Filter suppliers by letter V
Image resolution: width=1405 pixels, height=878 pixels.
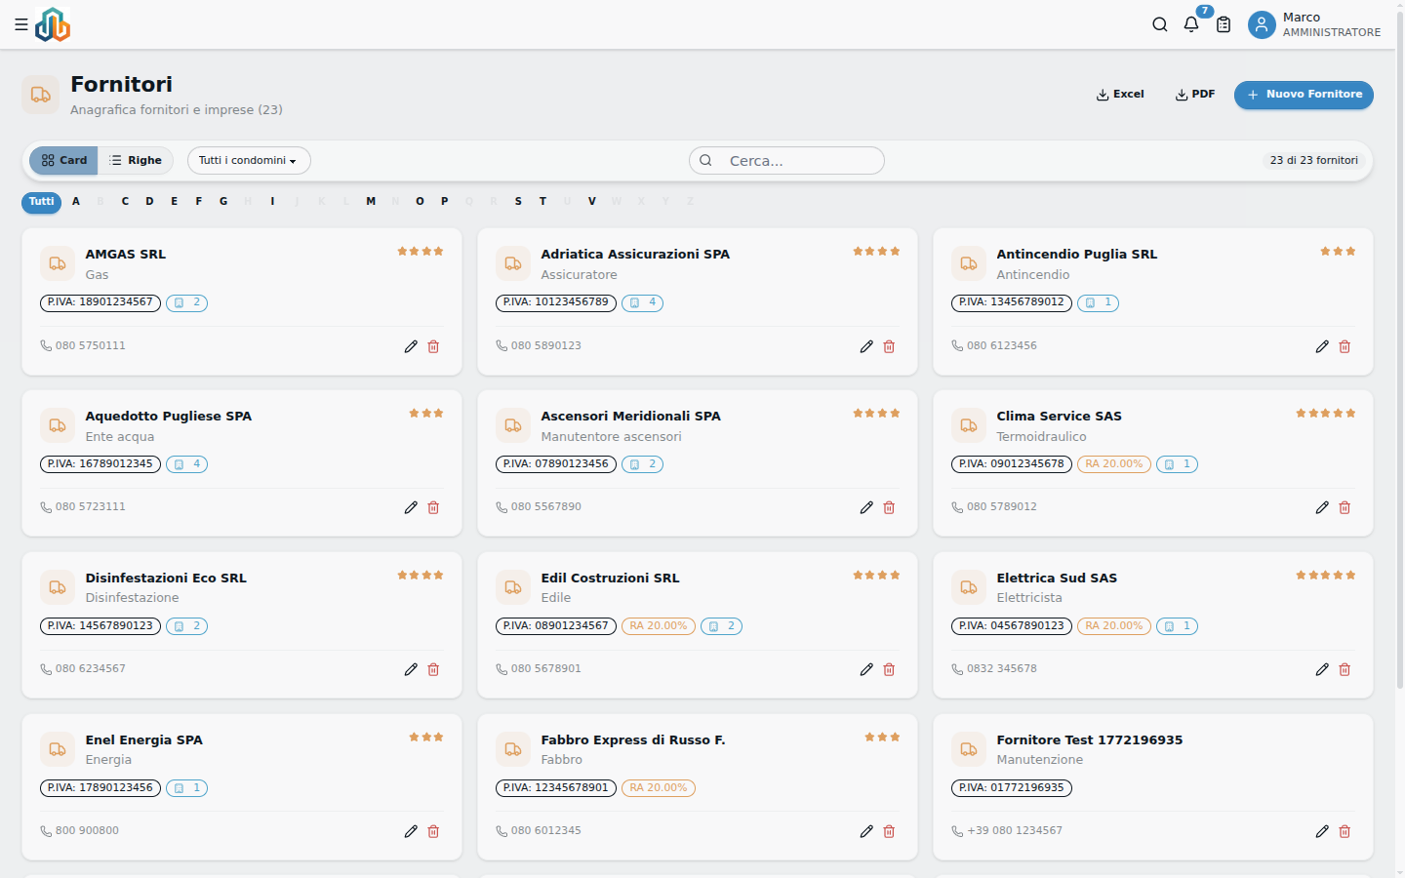click(x=591, y=202)
